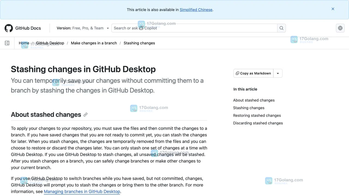Click the search magnifier button
The image size is (349, 196).
(281, 28)
